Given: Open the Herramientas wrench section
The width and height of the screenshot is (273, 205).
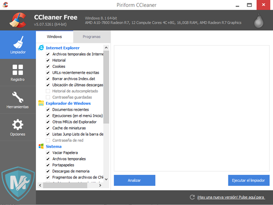Looking at the screenshot, I should (x=17, y=100).
